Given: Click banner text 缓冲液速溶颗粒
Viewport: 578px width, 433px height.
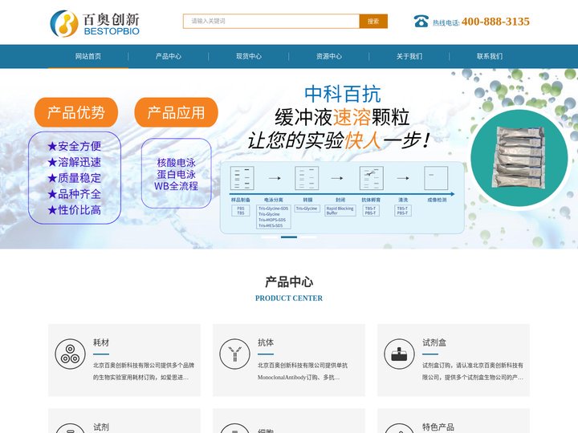Looking at the screenshot, I should (x=342, y=117).
